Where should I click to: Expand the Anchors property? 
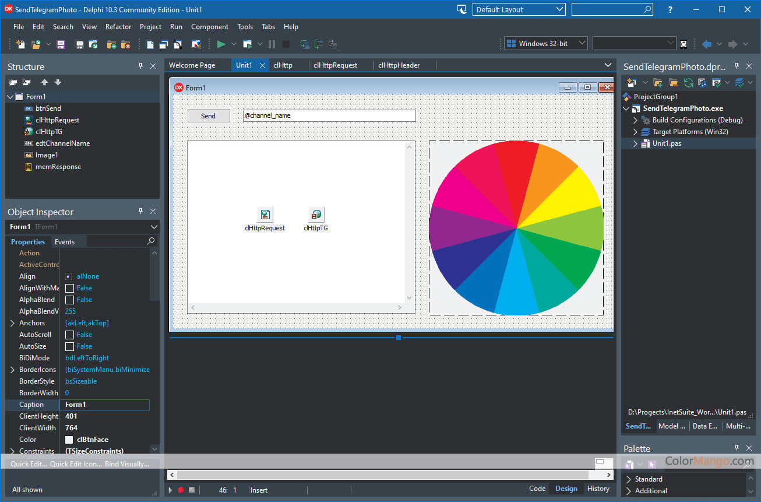pos(13,323)
